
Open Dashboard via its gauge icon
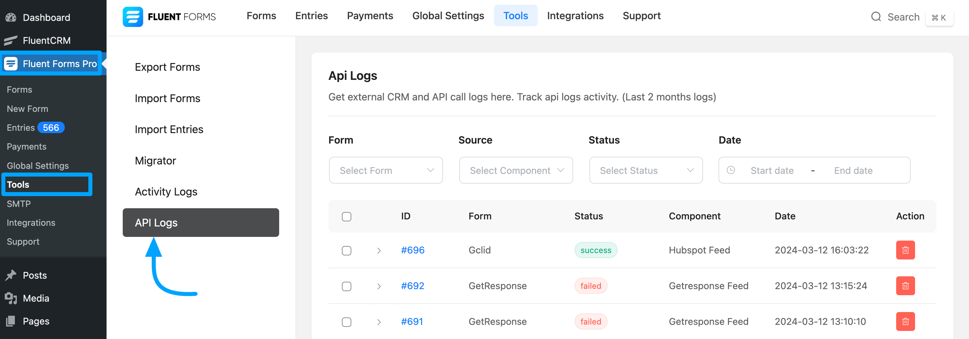(x=11, y=17)
